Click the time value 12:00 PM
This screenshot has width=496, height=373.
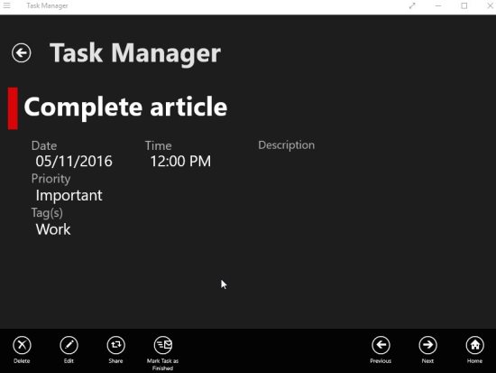tap(180, 162)
